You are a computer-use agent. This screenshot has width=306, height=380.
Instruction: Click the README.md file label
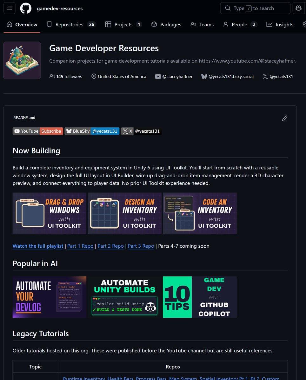24,118
